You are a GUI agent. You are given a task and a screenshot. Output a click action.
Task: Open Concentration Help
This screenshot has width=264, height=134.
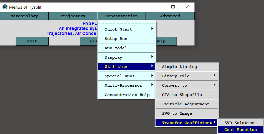click(127, 95)
